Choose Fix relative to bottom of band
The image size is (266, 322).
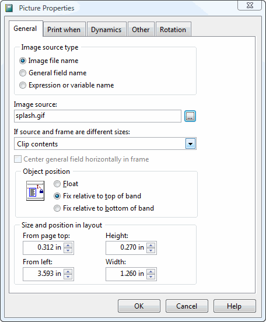[57, 208]
